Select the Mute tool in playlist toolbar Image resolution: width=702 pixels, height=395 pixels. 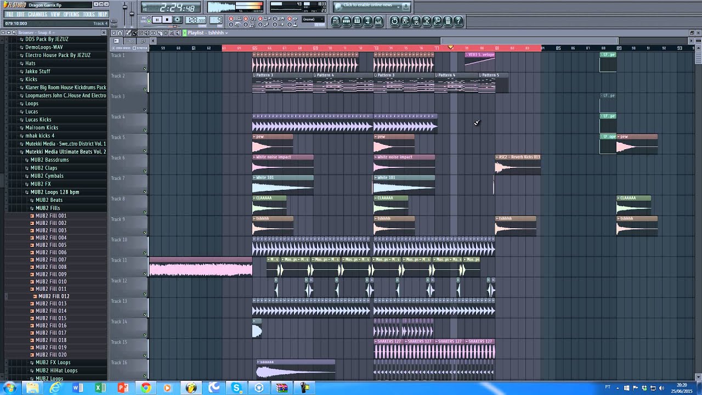click(147, 33)
